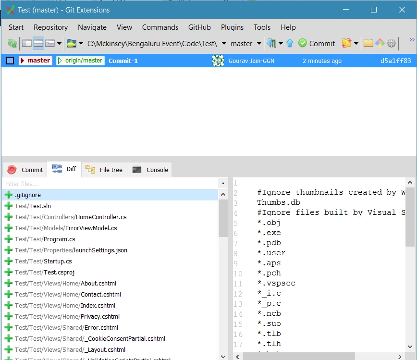
Task: Expand the repository path dropdown arrow
Action: click(224, 43)
